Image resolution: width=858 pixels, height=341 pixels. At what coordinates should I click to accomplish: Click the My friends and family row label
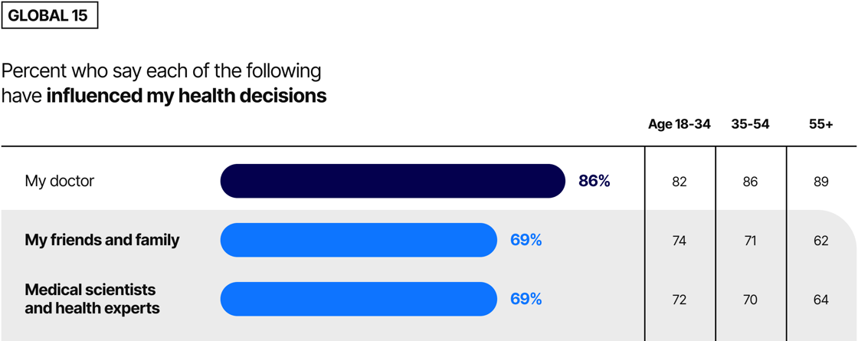[x=103, y=241]
